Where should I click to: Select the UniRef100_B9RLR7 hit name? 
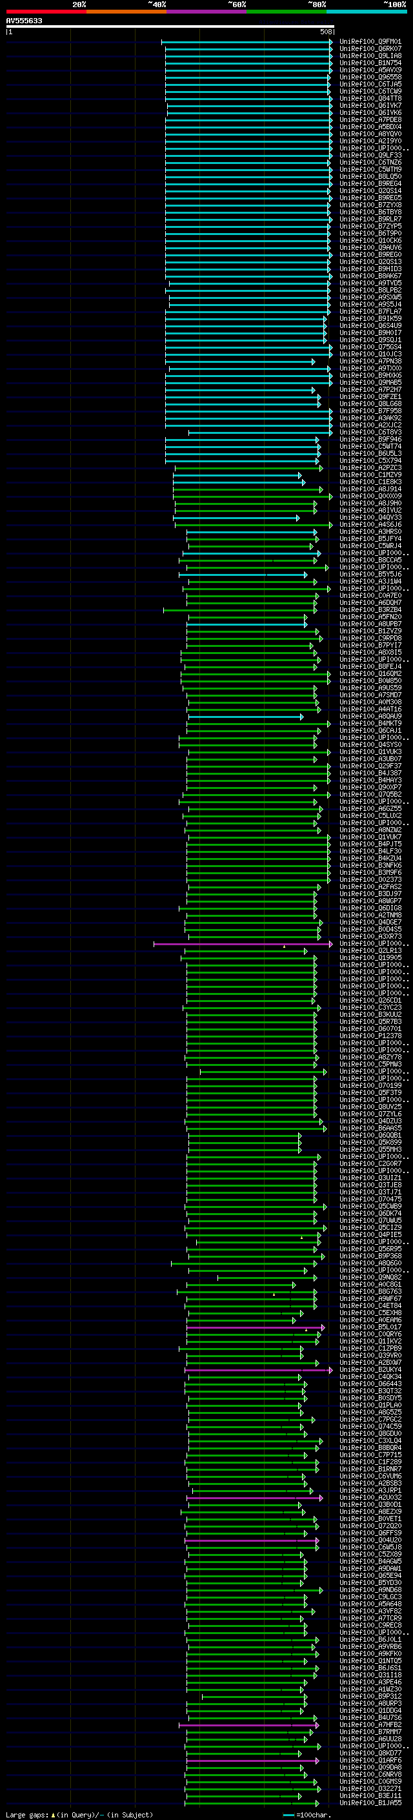(370, 219)
